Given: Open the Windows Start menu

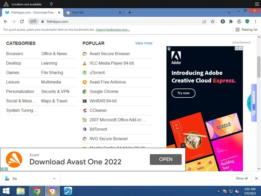Looking at the screenshot, I should pos(6,191).
